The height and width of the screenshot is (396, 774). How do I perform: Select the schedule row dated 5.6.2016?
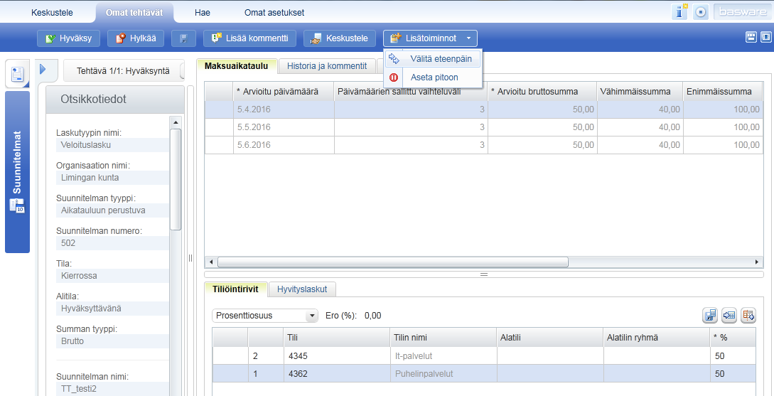pyautogui.click(x=484, y=144)
